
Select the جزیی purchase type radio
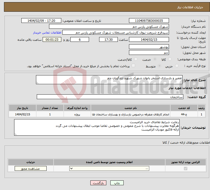pos(177,66)
